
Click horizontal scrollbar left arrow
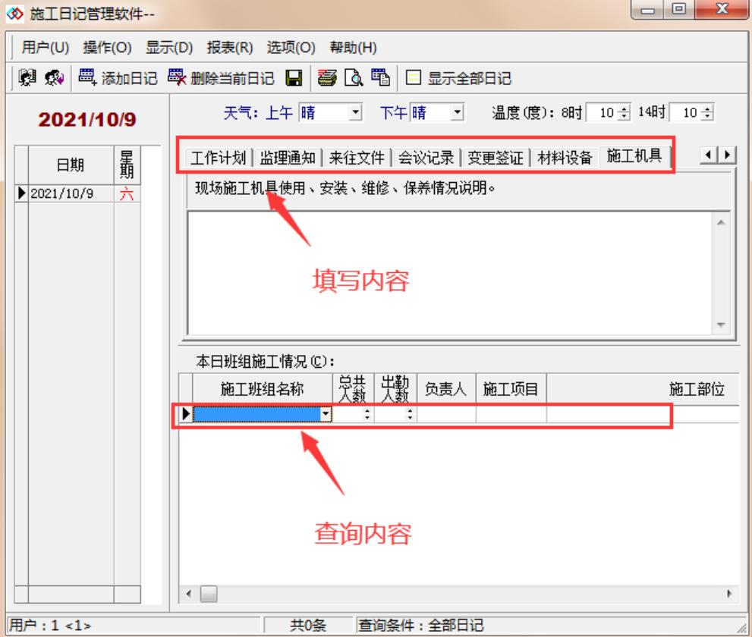tap(188, 594)
